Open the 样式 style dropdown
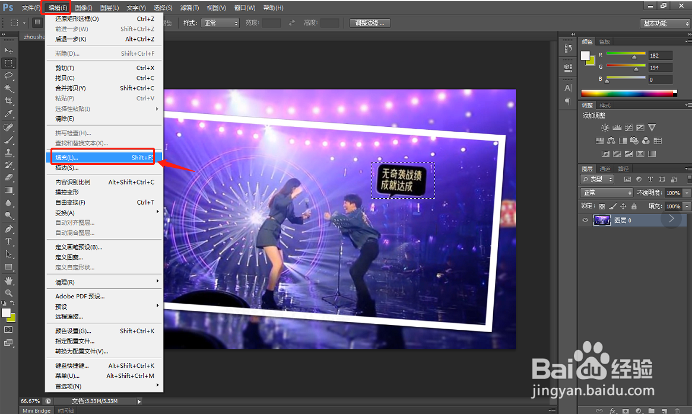The image size is (692, 414). coord(220,23)
